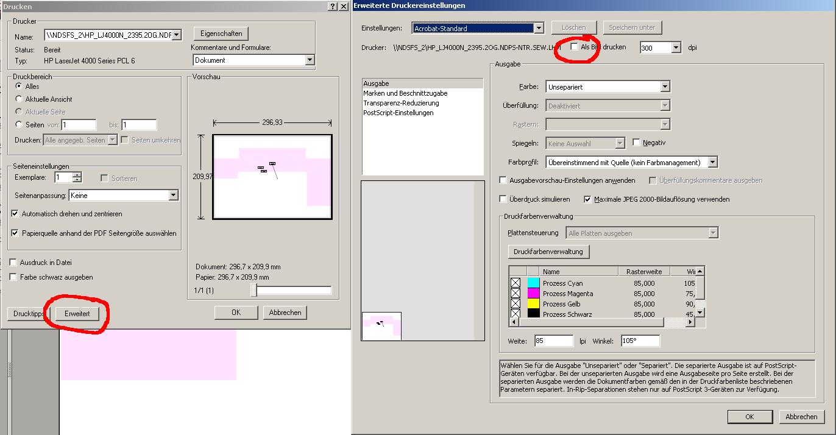Click the cyan color swatch

[533, 283]
